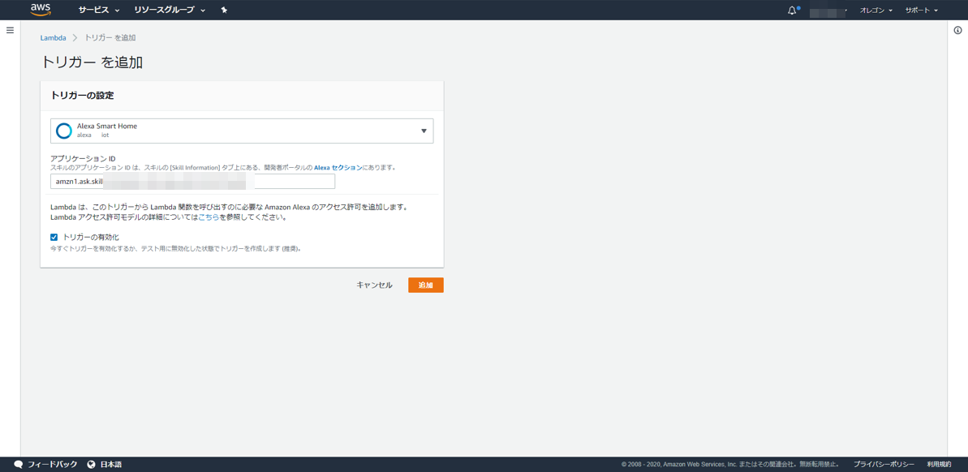
Task: Open the オレゴン region dropdown
Action: tap(876, 11)
